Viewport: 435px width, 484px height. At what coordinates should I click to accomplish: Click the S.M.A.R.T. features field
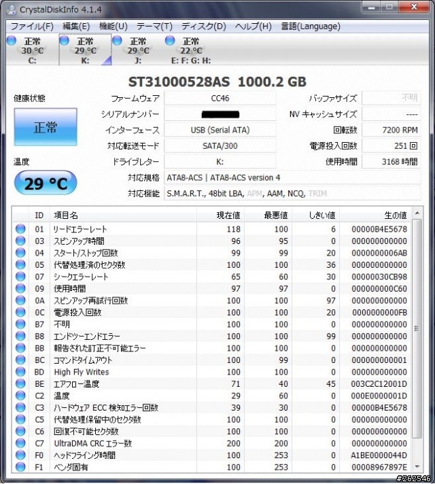[x=292, y=194]
